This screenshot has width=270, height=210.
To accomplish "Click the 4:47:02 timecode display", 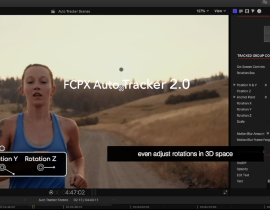I will [75, 192].
